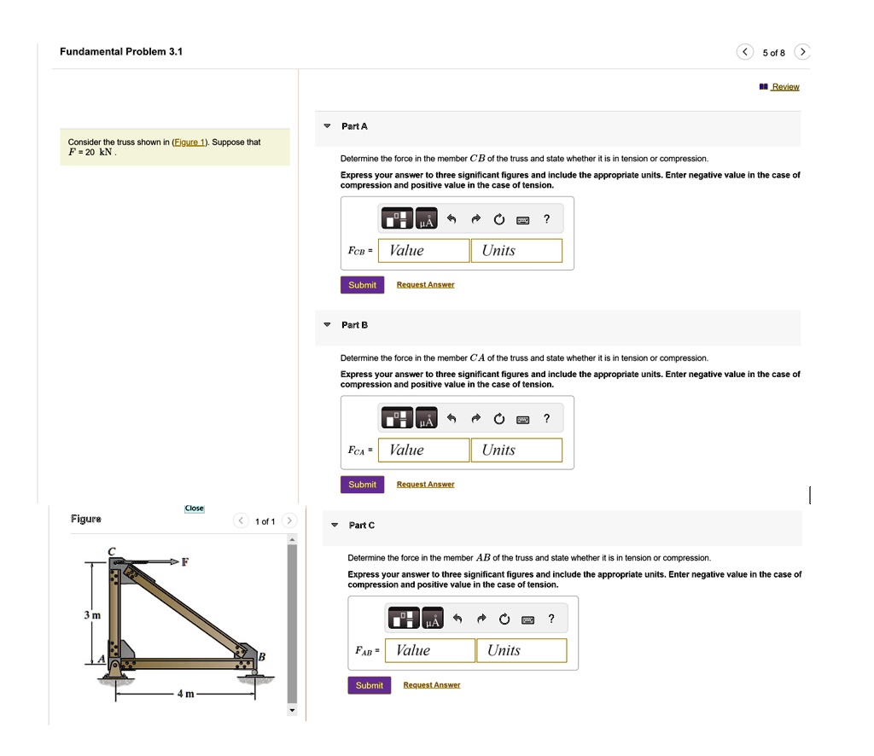Screen dimensions: 874x756
Task: Click inside the Value field of Part B
Action: (x=423, y=450)
